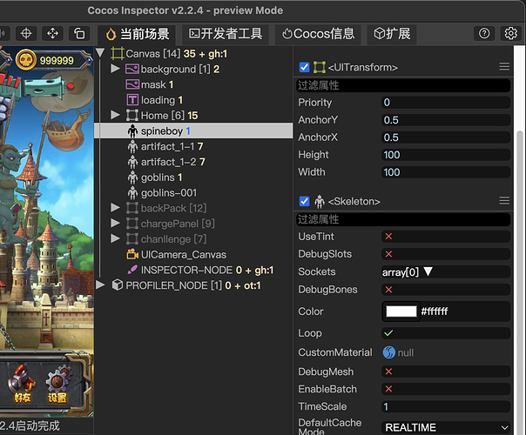Click the Home node frame icon

(132, 116)
